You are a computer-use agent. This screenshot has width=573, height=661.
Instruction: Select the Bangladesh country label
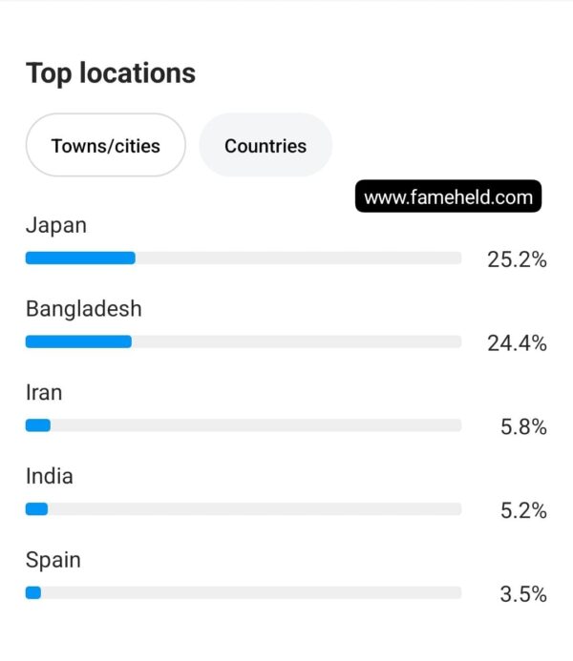point(83,309)
